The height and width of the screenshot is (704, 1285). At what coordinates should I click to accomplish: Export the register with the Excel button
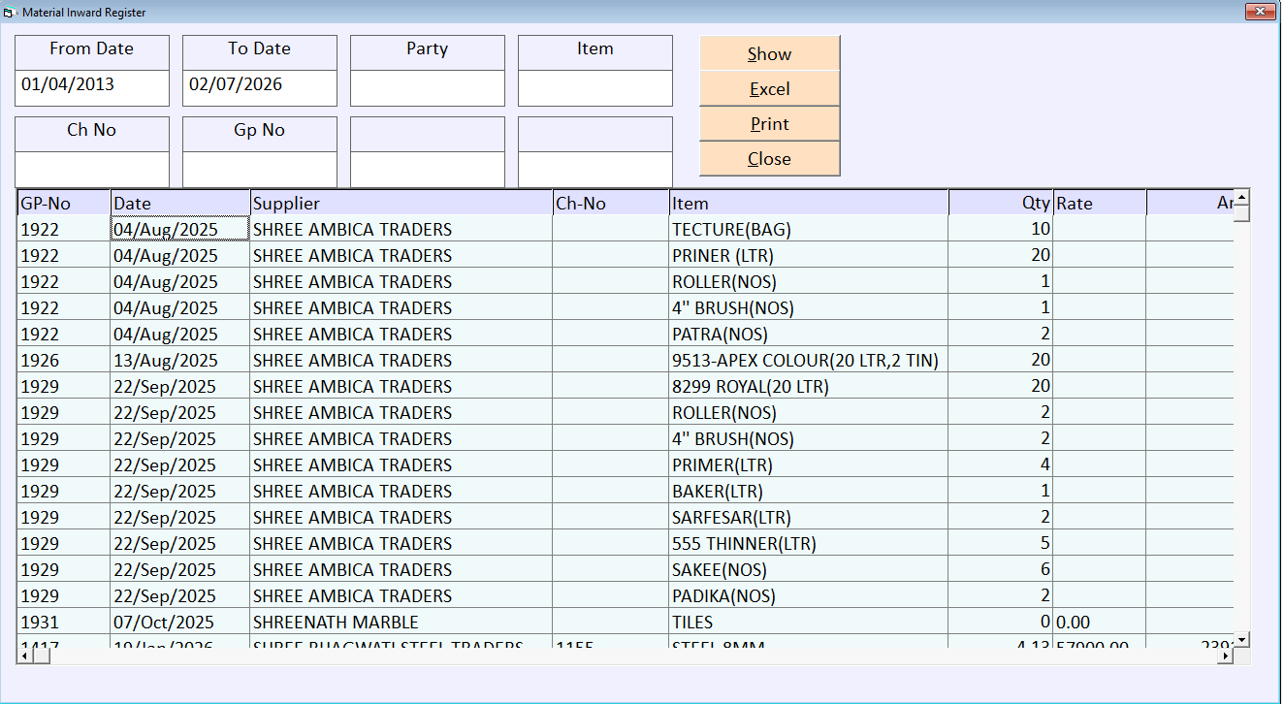click(x=769, y=88)
